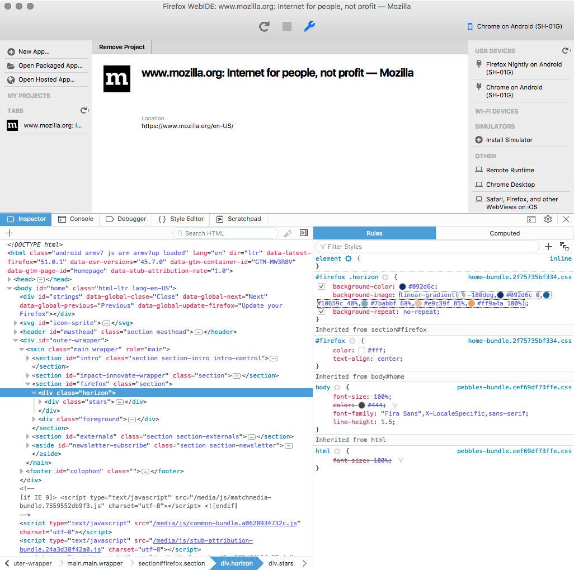Collapse the body#home element node
574x570 pixels.
click(9, 288)
